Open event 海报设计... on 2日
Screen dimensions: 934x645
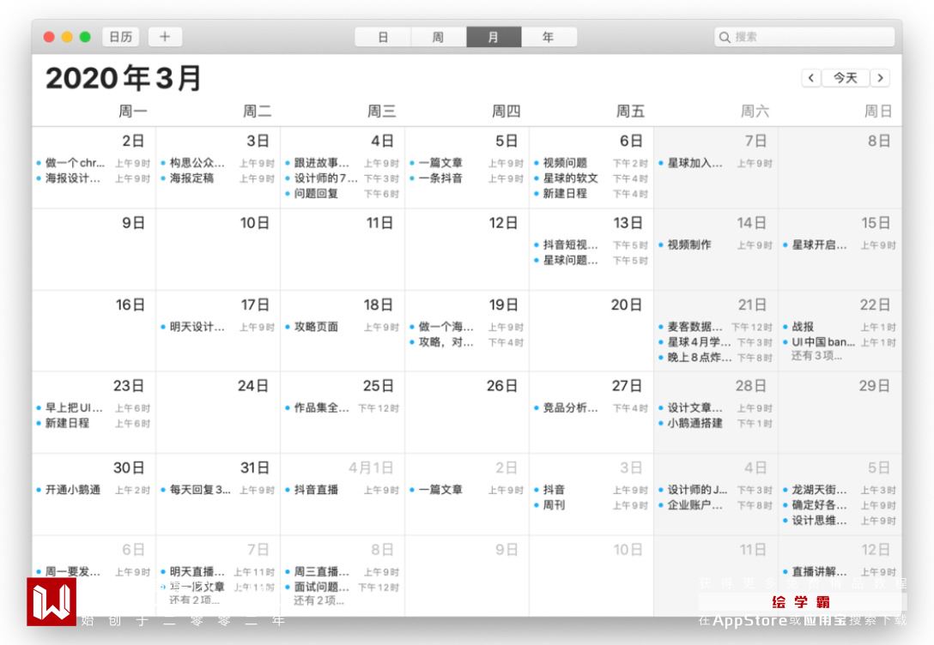pyautogui.click(x=94, y=178)
